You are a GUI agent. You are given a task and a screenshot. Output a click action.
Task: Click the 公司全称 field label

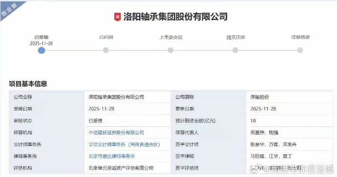(23, 97)
